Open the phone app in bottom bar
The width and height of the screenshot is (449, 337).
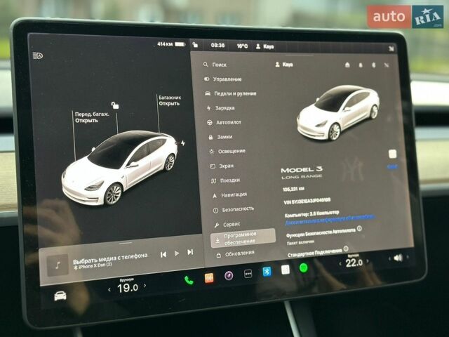(x=189, y=280)
